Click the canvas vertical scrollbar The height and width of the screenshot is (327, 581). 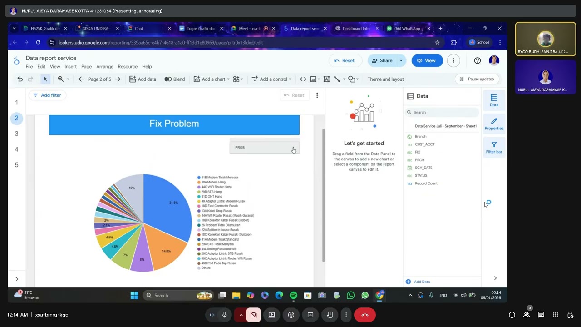(324, 195)
